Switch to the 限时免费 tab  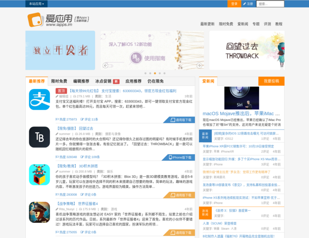[x=59, y=81]
